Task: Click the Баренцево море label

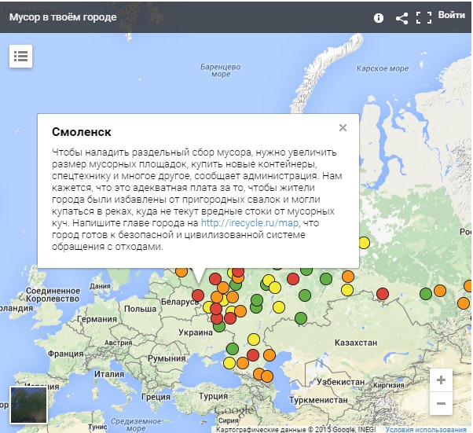Action: point(221,70)
